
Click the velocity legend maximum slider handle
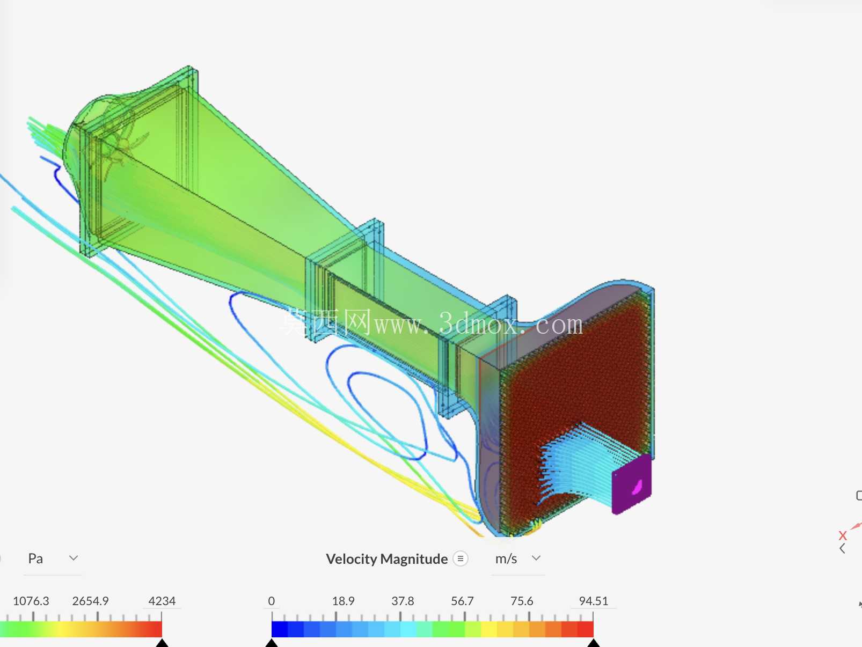[594, 643]
